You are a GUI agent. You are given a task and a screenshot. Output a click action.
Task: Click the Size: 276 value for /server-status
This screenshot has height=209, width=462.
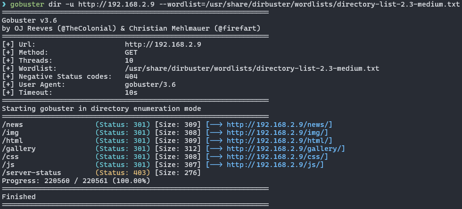(x=178, y=173)
